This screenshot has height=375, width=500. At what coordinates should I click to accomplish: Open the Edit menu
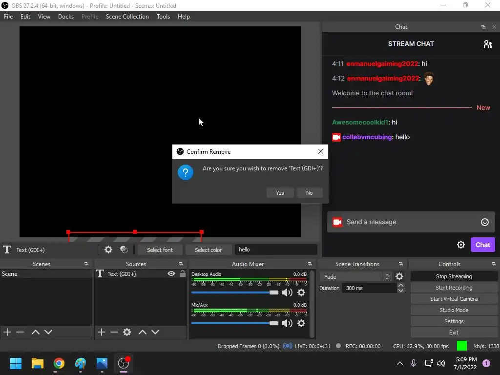(x=25, y=17)
